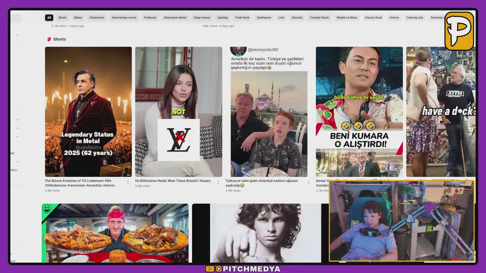The height and width of the screenshot is (273, 486).
Task: Click the streamer webcam overlay
Action: tap(402, 221)
